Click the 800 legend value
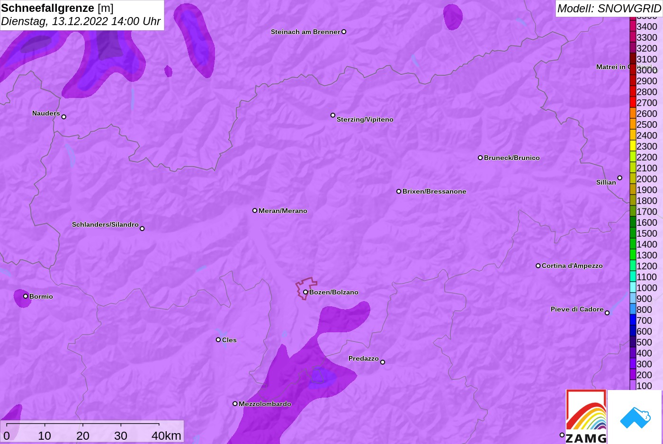Image resolution: width=663 pixels, height=444 pixels. [645, 310]
